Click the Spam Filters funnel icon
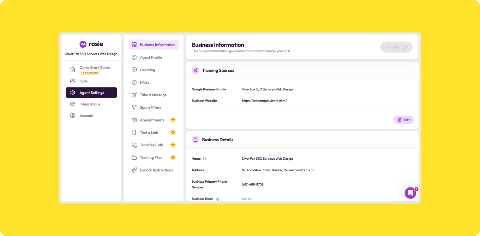 tap(134, 108)
